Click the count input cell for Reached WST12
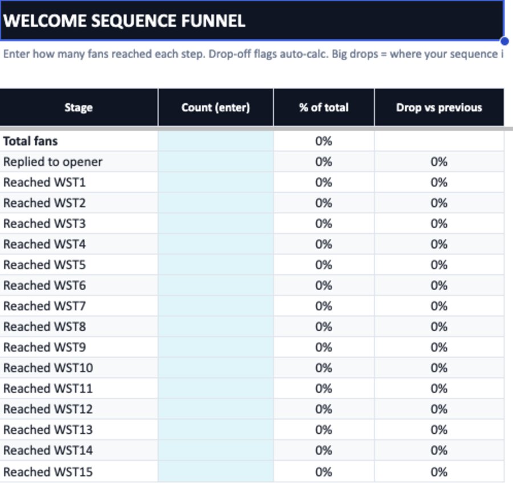This screenshot has width=513, height=500. [215, 409]
